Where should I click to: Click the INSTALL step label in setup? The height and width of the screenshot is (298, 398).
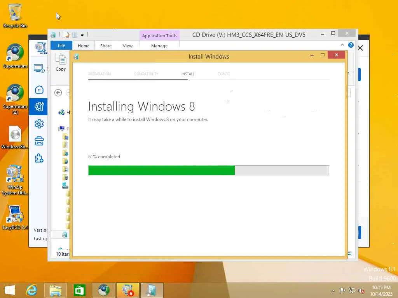(x=188, y=74)
